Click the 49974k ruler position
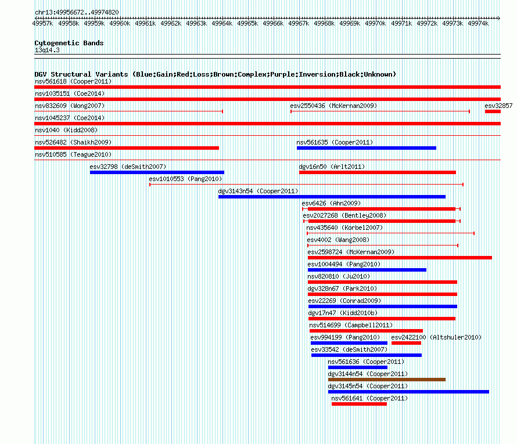The image size is (517, 444). (478, 23)
